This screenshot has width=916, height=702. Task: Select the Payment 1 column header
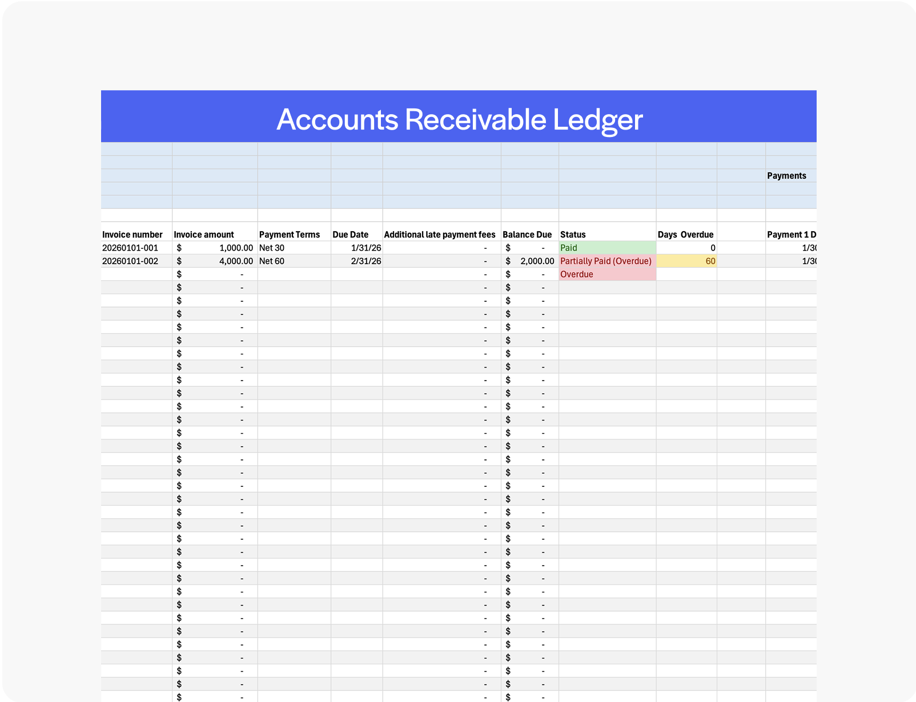pyautogui.click(x=791, y=235)
